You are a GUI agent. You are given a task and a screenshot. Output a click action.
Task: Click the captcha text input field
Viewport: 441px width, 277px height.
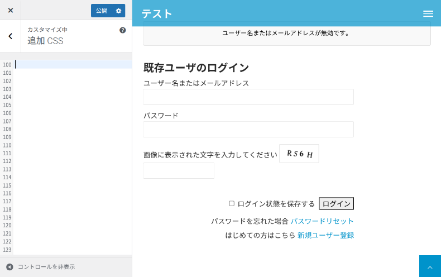click(x=179, y=170)
